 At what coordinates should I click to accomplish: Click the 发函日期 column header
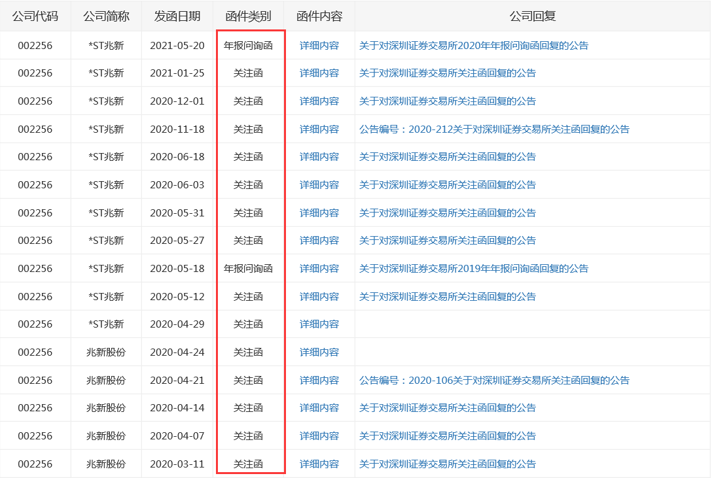tap(177, 16)
